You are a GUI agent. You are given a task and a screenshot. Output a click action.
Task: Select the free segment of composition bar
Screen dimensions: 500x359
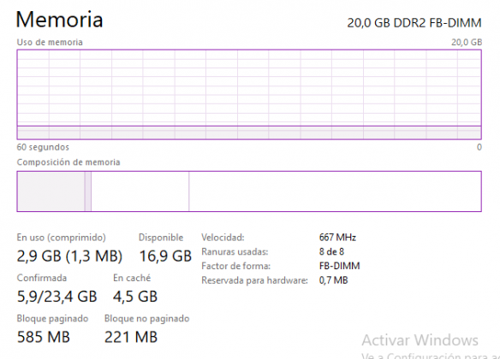[335, 191]
